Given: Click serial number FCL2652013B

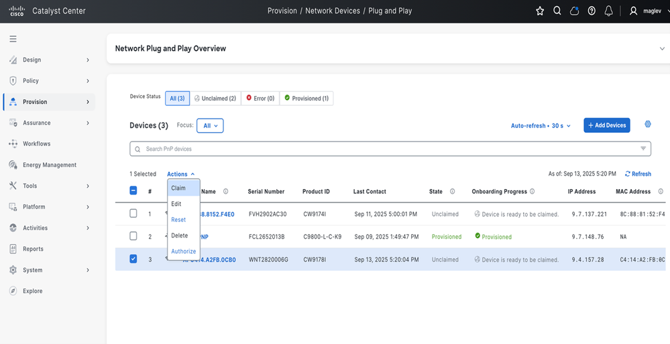Looking at the screenshot, I should (267, 237).
